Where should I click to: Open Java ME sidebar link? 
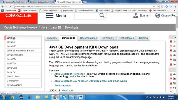click(x=11, y=46)
